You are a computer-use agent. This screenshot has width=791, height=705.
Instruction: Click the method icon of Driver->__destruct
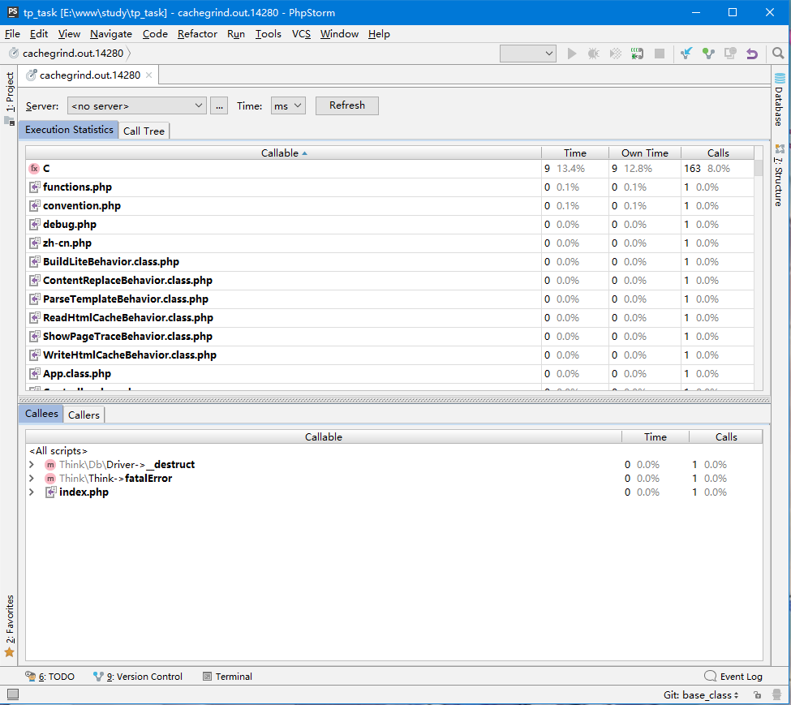pos(50,464)
